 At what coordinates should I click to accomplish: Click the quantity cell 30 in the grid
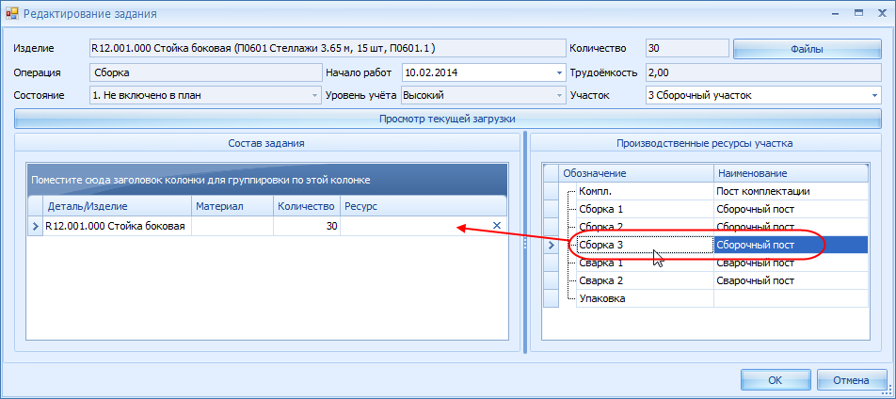pos(306,227)
